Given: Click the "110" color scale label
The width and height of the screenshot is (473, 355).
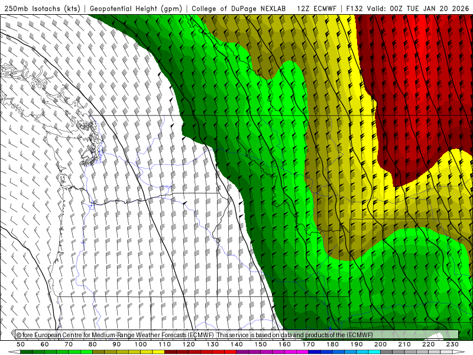Looking at the screenshot, I should coord(165,344).
